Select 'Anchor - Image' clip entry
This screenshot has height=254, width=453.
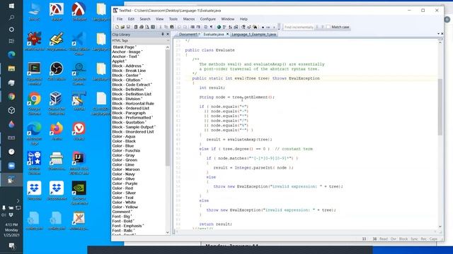click(x=127, y=52)
